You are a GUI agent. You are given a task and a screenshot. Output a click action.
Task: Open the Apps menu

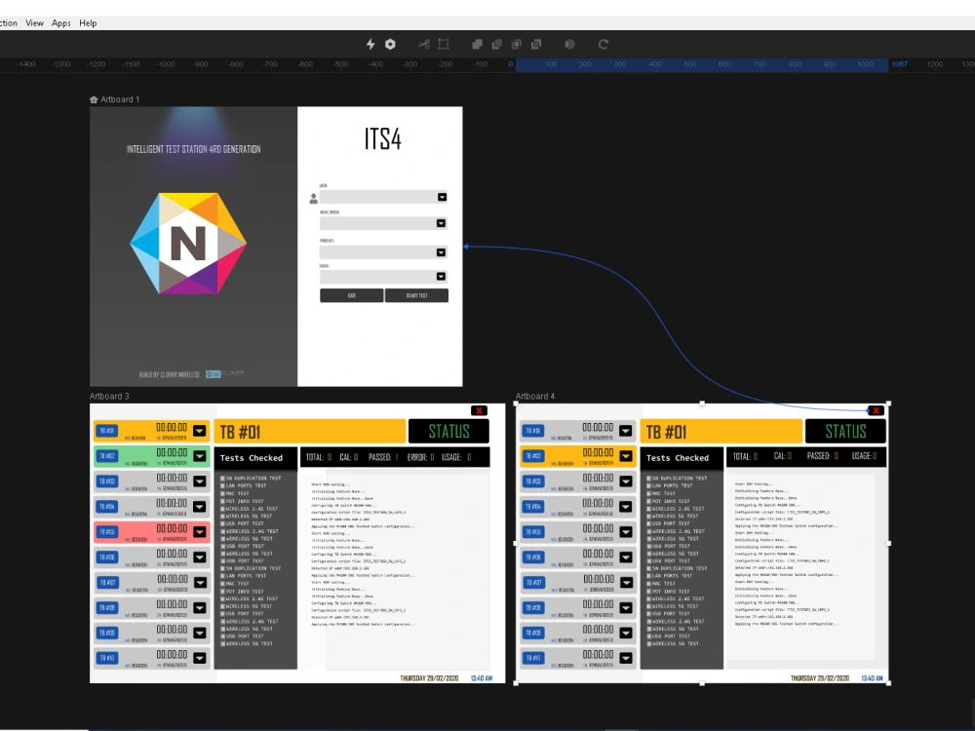pyautogui.click(x=60, y=23)
